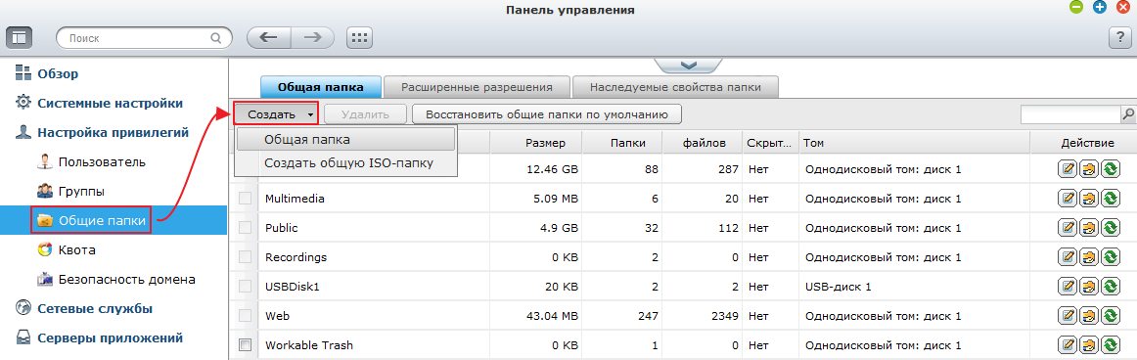Click the back navigation arrow
This screenshot has width=1137, height=360.
click(269, 38)
